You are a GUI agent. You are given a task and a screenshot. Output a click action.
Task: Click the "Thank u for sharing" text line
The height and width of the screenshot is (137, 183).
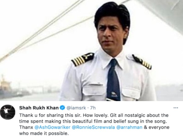[x=94, y=115]
